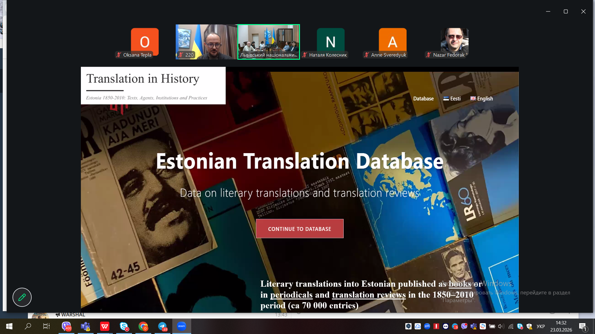The image size is (595, 334).
Task: Switch site language to Eesti
Action: point(452,99)
